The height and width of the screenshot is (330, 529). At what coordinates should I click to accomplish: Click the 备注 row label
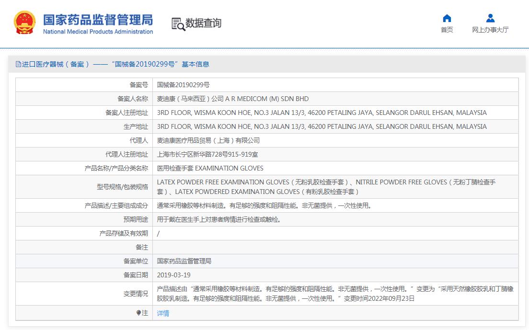[x=142, y=247]
